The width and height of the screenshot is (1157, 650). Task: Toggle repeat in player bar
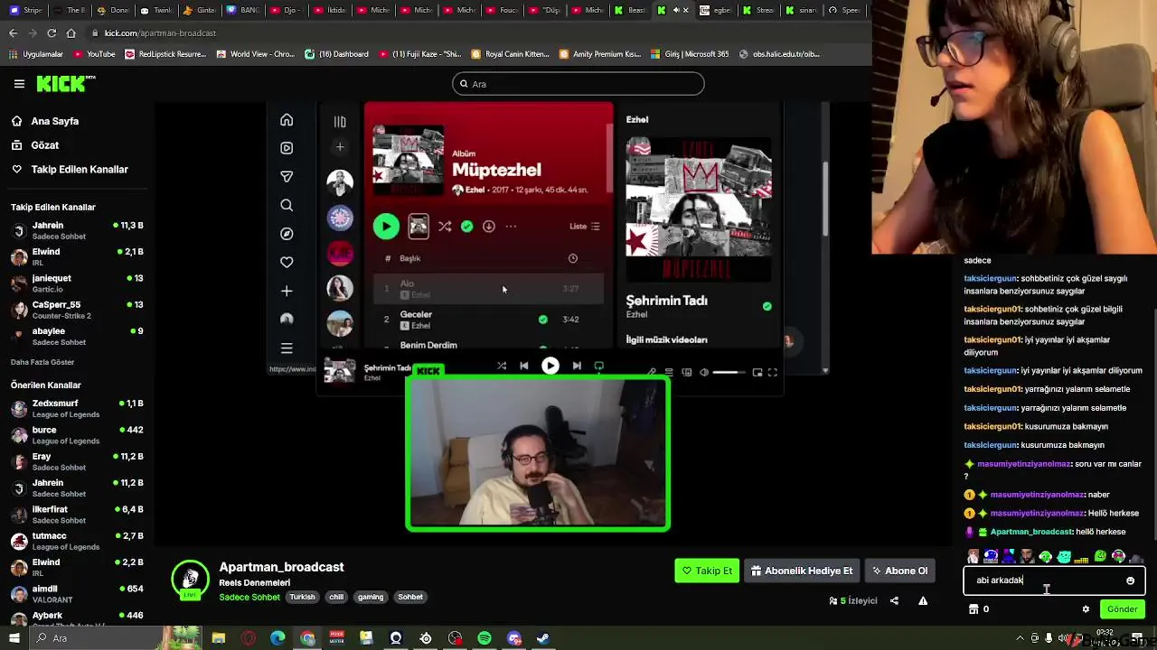(598, 366)
